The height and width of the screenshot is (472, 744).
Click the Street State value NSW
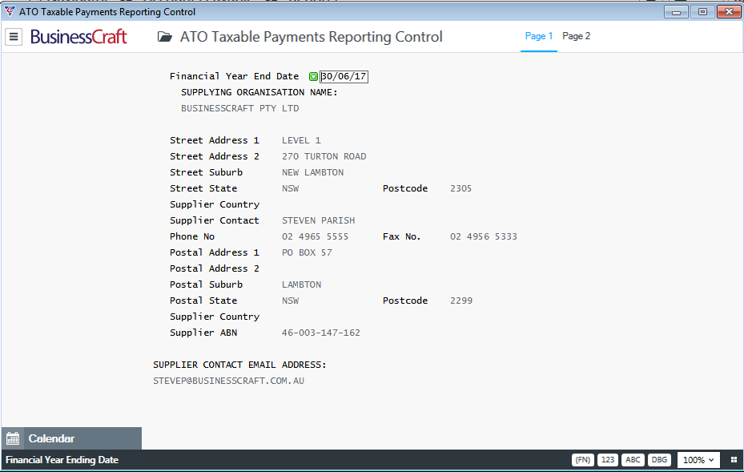click(x=291, y=188)
